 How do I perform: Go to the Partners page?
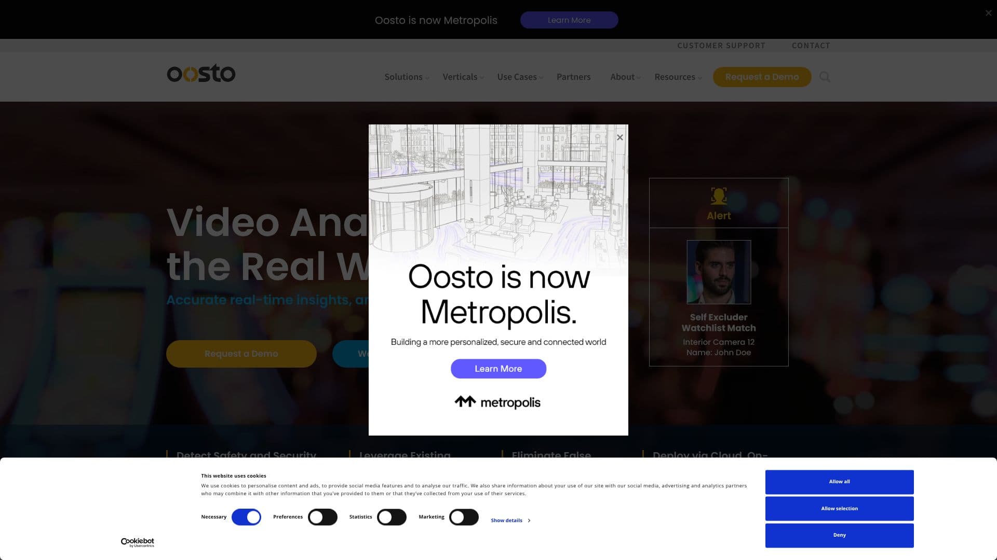tap(573, 77)
